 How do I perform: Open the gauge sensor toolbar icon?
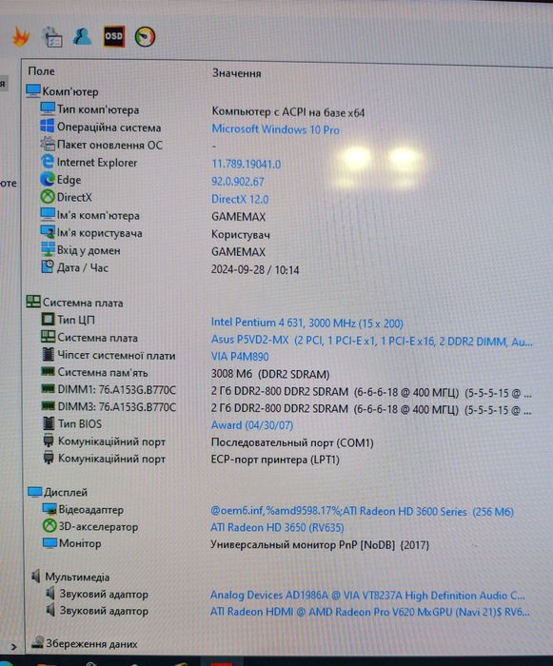(x=145, y=37)
